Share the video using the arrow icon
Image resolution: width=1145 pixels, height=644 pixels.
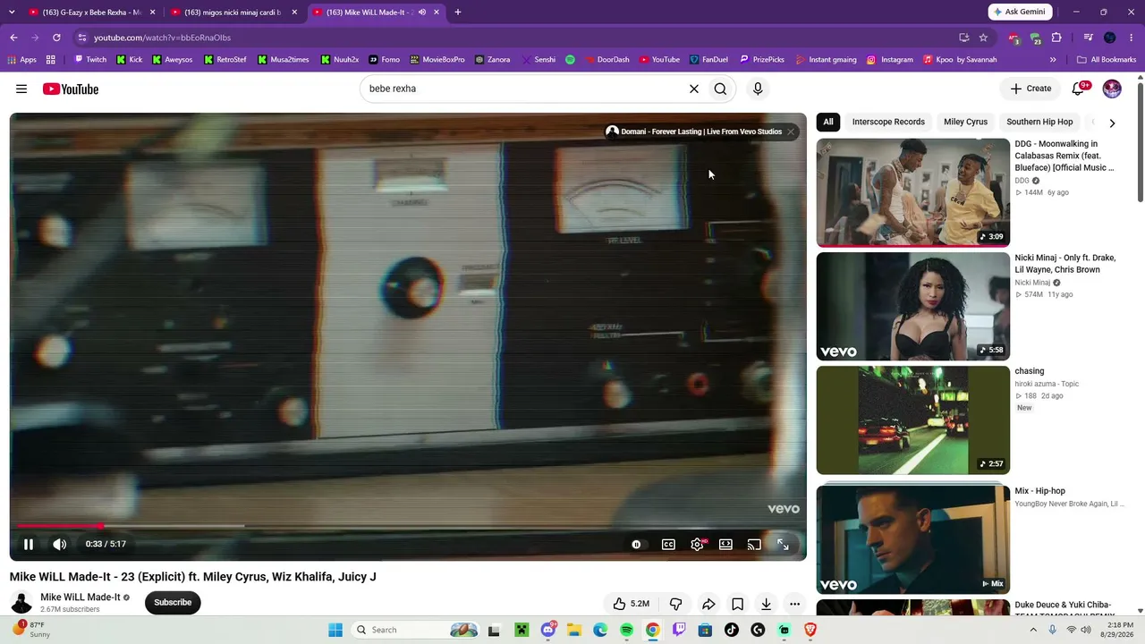tap(708, 604)
